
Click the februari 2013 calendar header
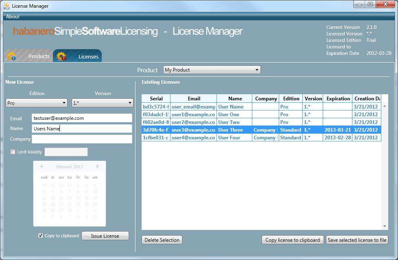tap(70, 167)
